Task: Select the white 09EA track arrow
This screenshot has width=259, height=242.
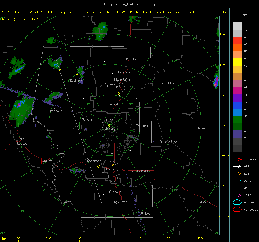Action: (x=237, y=167)
